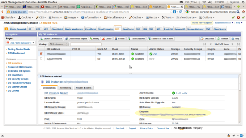The image size is (246, 138).
Task: Click Restore To Point In Time button
Action: [x=161, y=39]
